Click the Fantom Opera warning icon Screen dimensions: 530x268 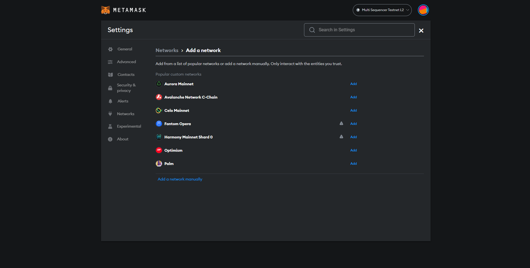[341, 123]
